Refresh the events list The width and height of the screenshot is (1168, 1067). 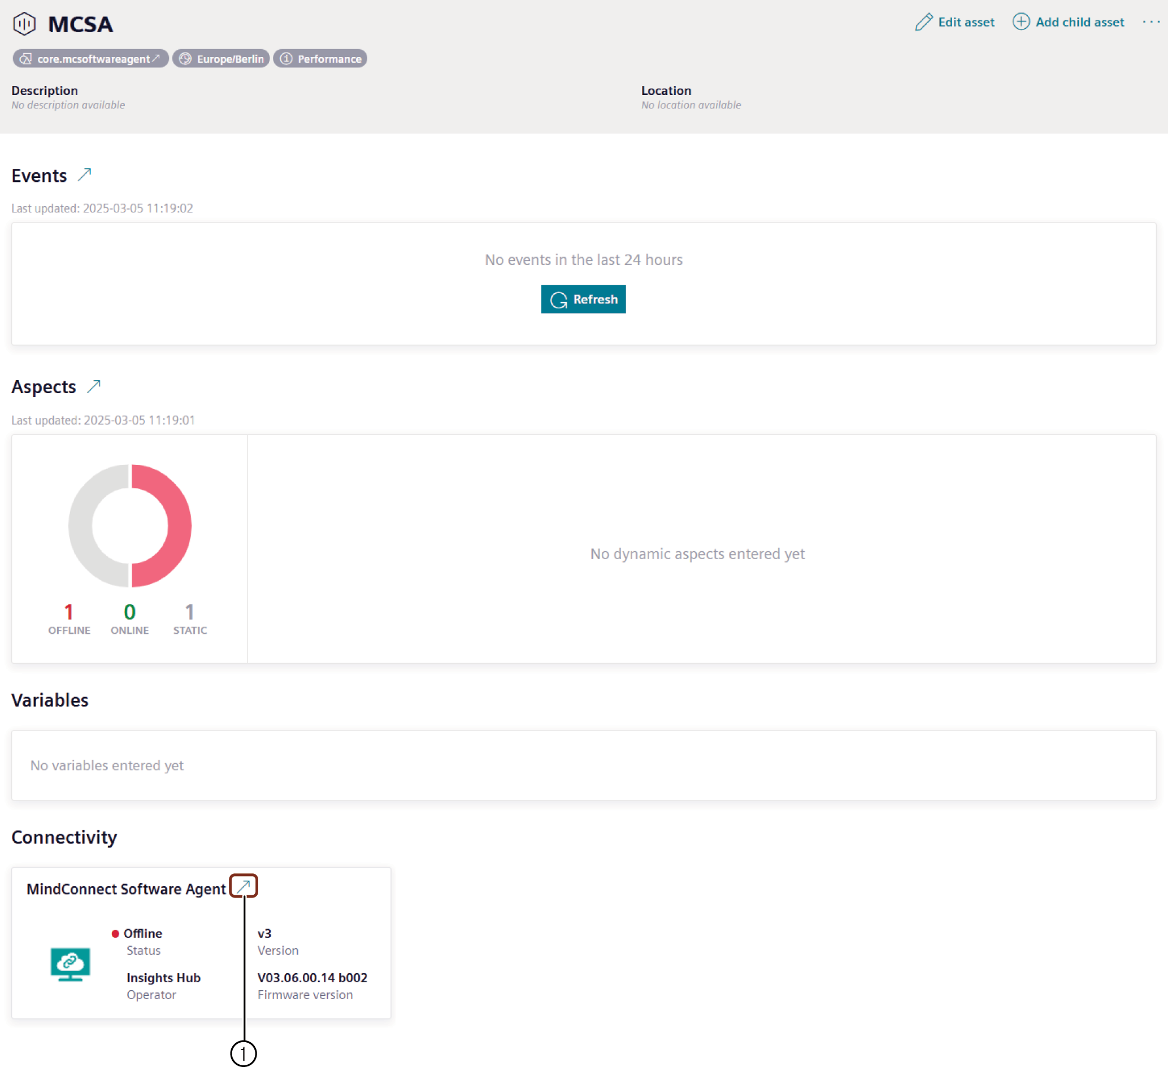click(x=583, y=299)
